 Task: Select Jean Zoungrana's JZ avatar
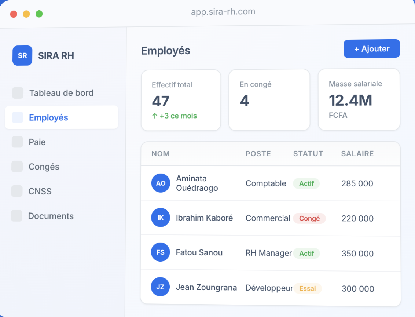click(160, 287)
